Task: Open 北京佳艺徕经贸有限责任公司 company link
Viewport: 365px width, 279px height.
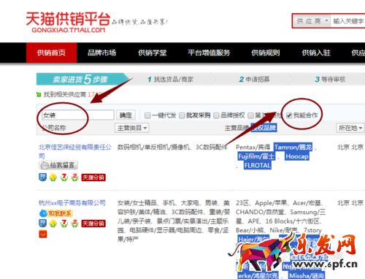Action: [x=75, y=151]
